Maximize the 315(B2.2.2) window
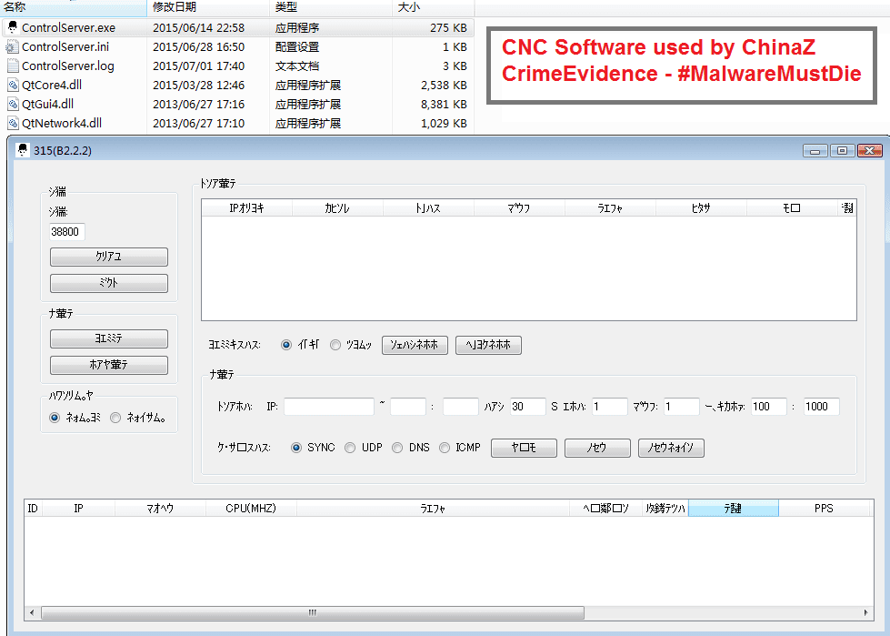This screenshot has width=890, height=636. click(843, 150)
